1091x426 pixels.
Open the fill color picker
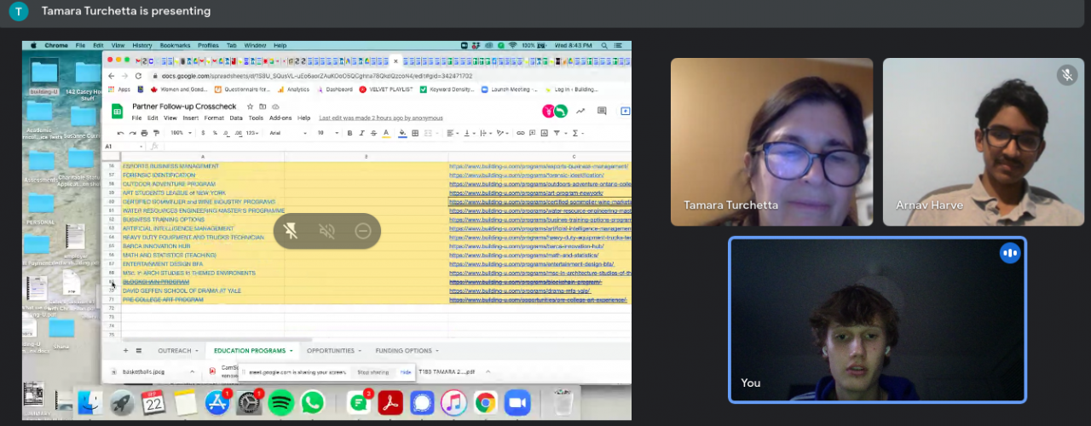coord(402,133)
